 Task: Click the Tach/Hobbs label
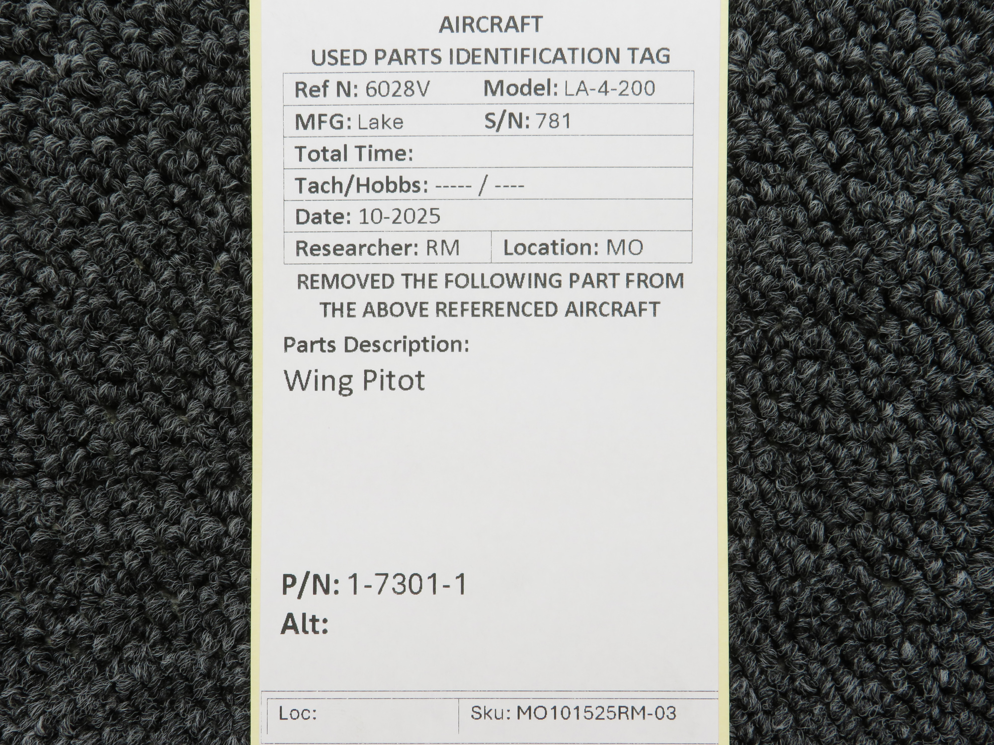(361, 185)
